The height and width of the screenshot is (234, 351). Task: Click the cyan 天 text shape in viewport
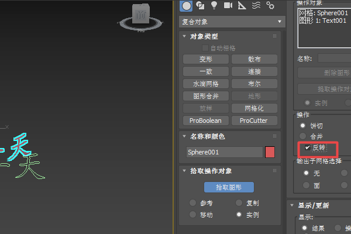(x=19, y=147)
